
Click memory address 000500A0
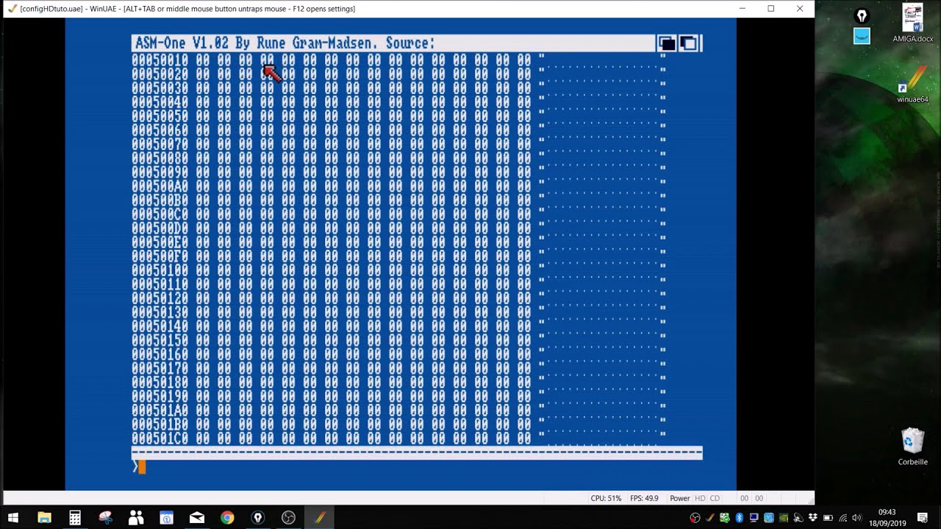coord(160,187)
